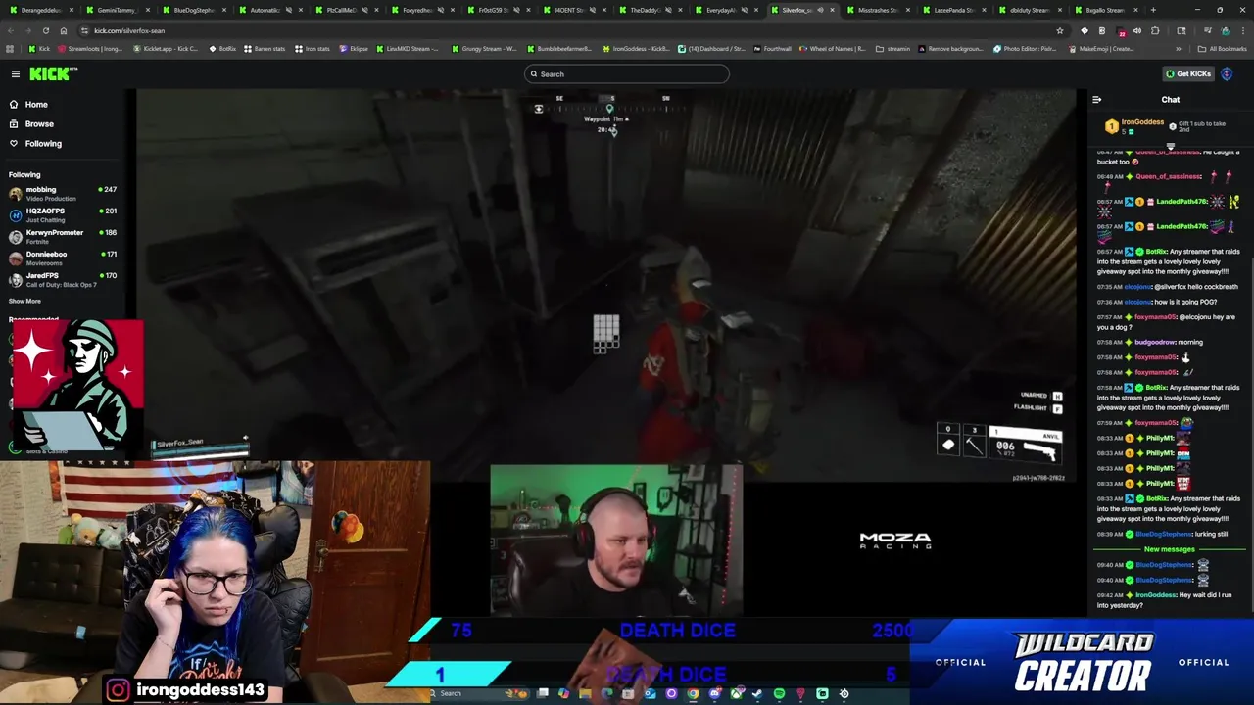Open browser home page
Image resolution: width=1254 pixels, height=705 pixels.
coord(64,30)
